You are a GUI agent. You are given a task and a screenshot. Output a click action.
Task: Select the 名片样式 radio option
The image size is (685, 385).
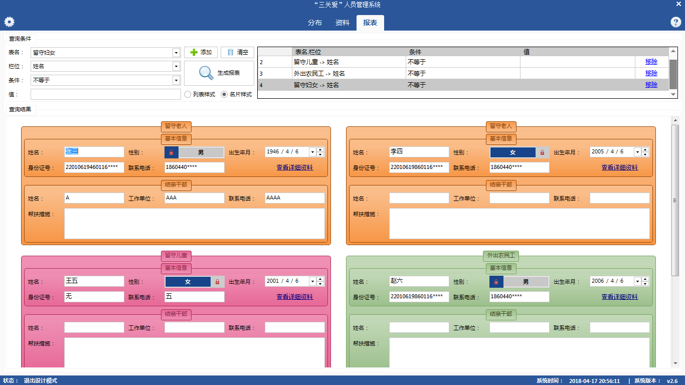click(x=236, y=94)
